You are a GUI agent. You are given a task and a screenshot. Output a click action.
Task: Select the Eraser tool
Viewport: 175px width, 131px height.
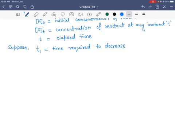tap(36, 14)
